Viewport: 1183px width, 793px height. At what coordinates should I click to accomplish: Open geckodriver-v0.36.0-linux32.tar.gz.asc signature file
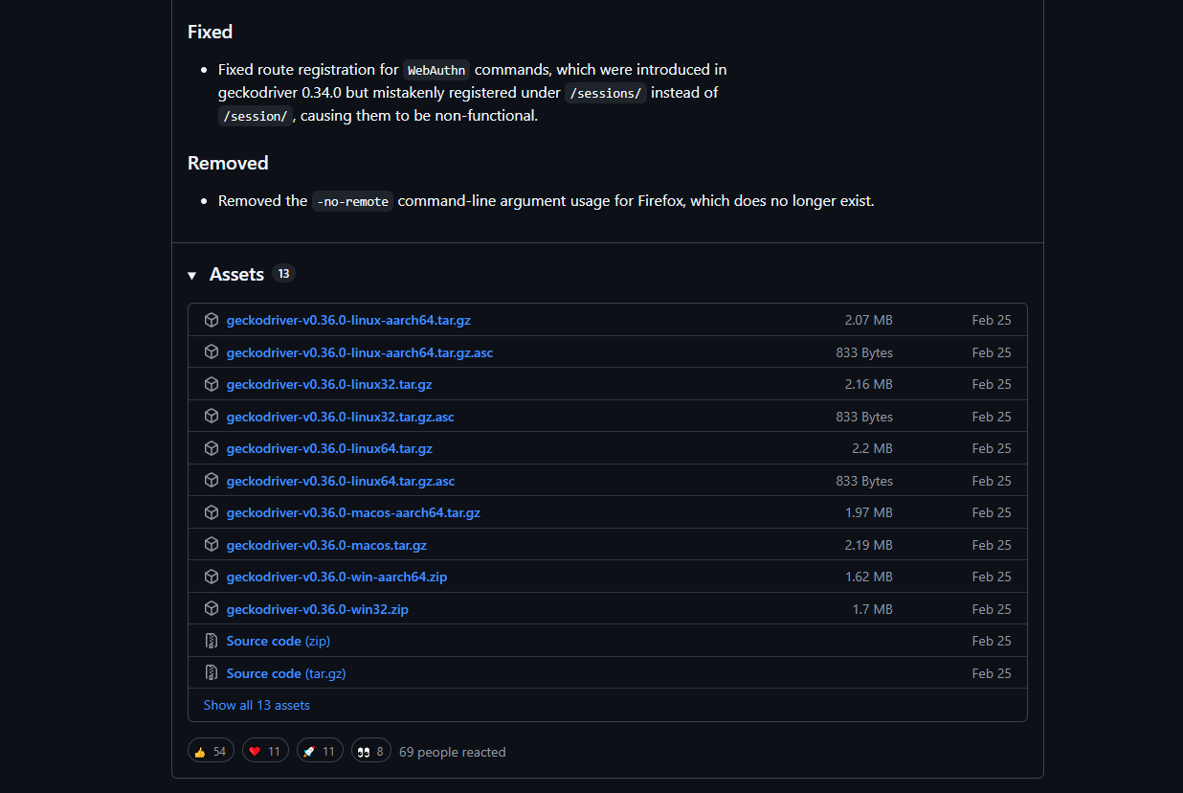pos(340,417)
